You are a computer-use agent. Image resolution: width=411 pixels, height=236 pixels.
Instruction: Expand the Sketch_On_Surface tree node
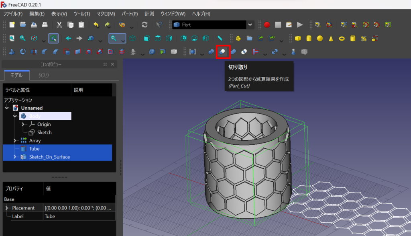(15, 157)
